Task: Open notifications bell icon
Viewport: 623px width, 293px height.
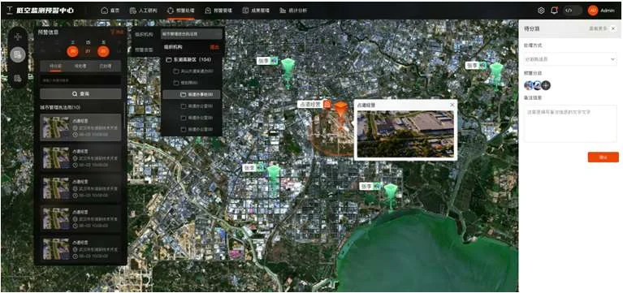Action: tap(554, 11)
